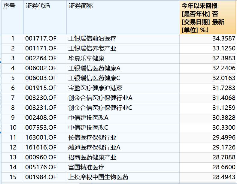Select return value 33.1250
Viewport: 237px width, 184px height.
click(224, 48)
